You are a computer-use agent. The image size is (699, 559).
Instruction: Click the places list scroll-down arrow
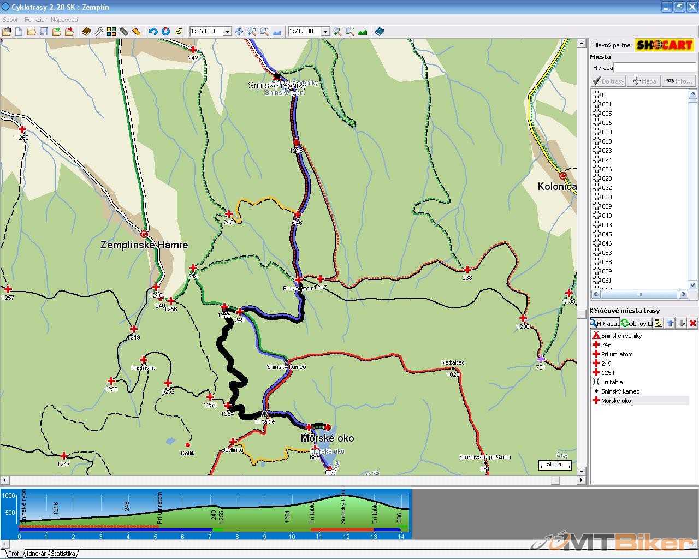(x=692, y=284)
